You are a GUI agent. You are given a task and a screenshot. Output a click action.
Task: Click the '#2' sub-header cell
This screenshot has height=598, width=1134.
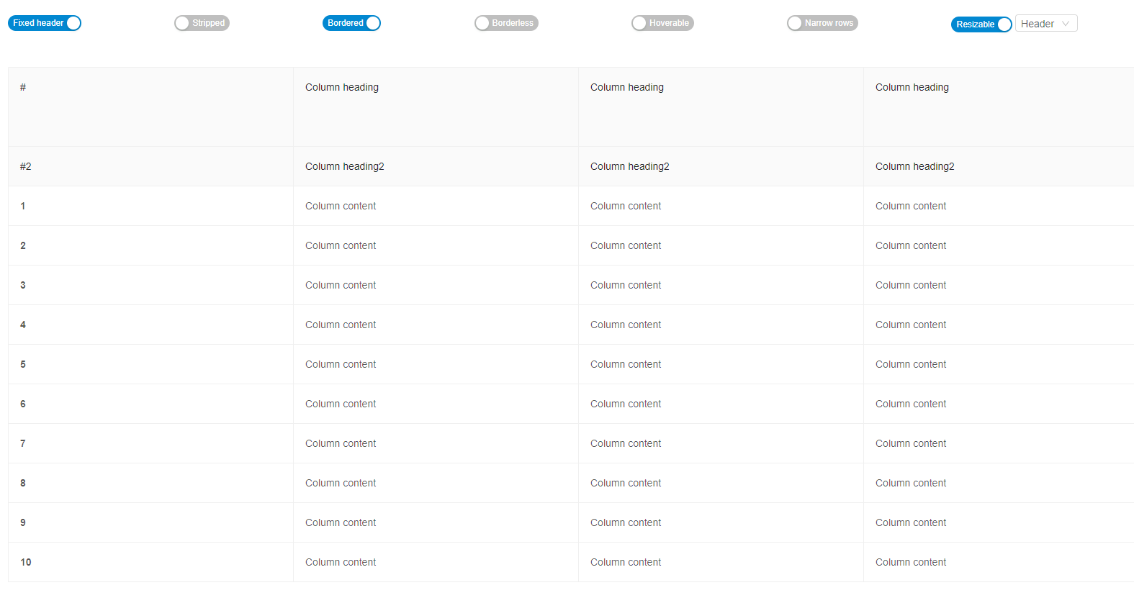pos(150,166)
